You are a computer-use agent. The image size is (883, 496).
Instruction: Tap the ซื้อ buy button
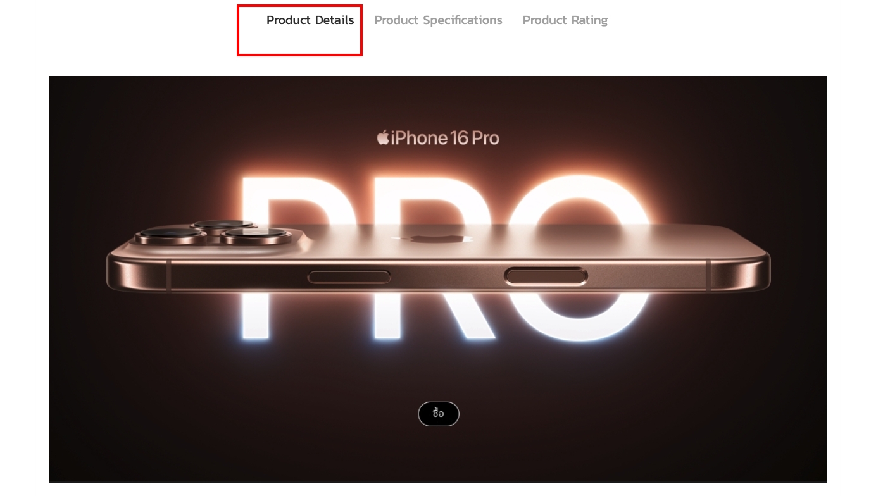pyautogui.click(x=439, y=414)
